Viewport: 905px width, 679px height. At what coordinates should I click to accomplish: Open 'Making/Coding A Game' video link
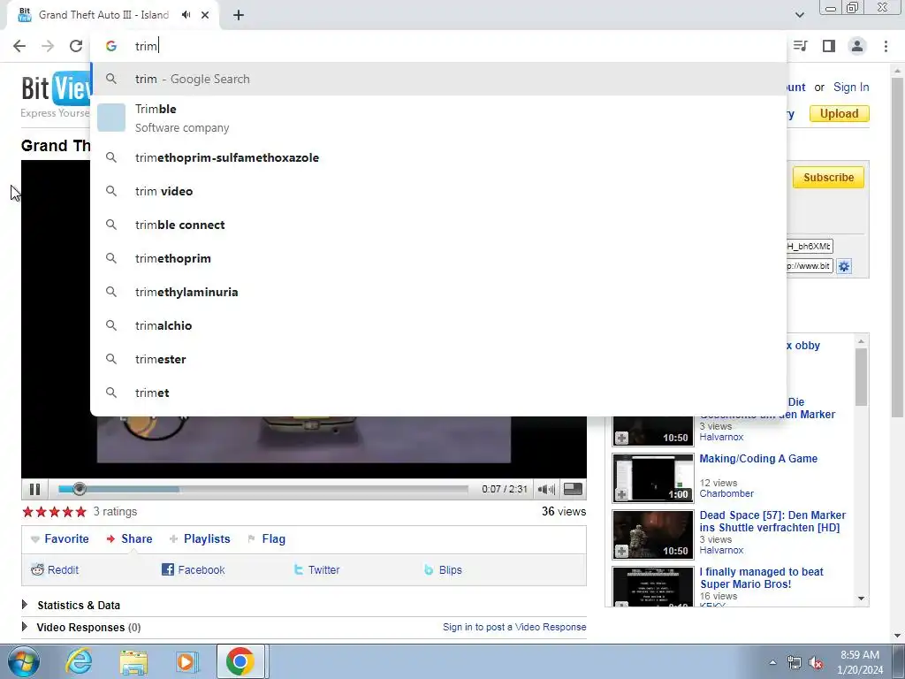point(758,459)
